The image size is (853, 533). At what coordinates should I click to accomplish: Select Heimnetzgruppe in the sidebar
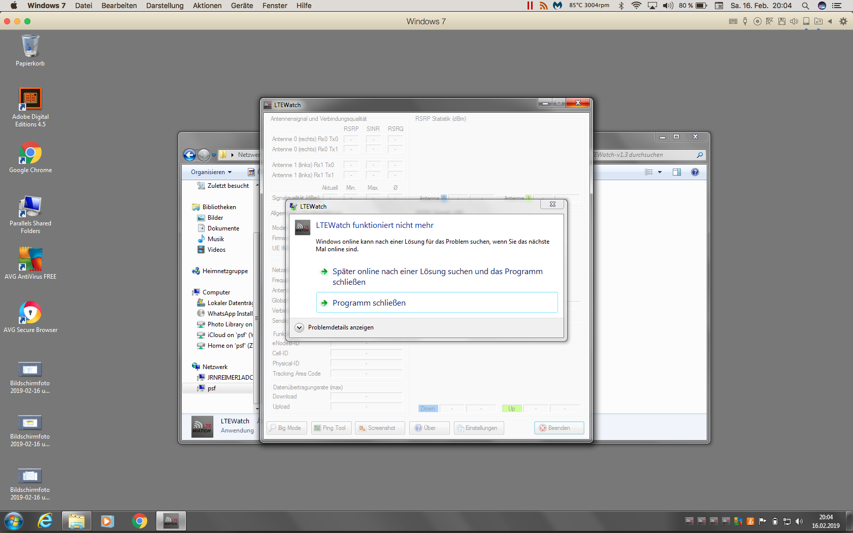tap(220, 271)
